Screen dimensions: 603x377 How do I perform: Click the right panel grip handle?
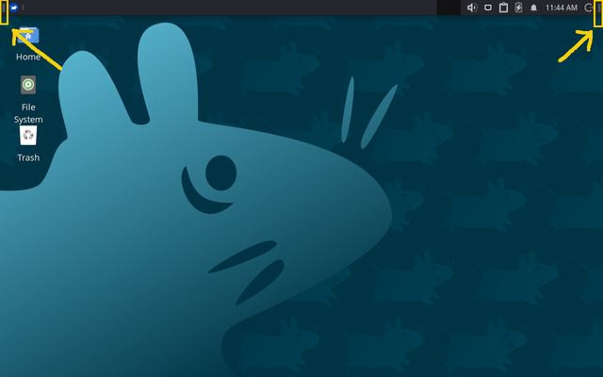[599, 8]
